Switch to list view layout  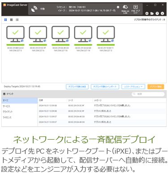[x=17, y=20]
